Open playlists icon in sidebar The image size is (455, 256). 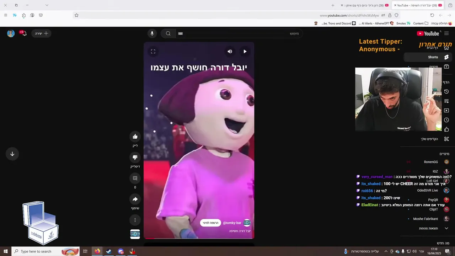(x=446, y=101)
